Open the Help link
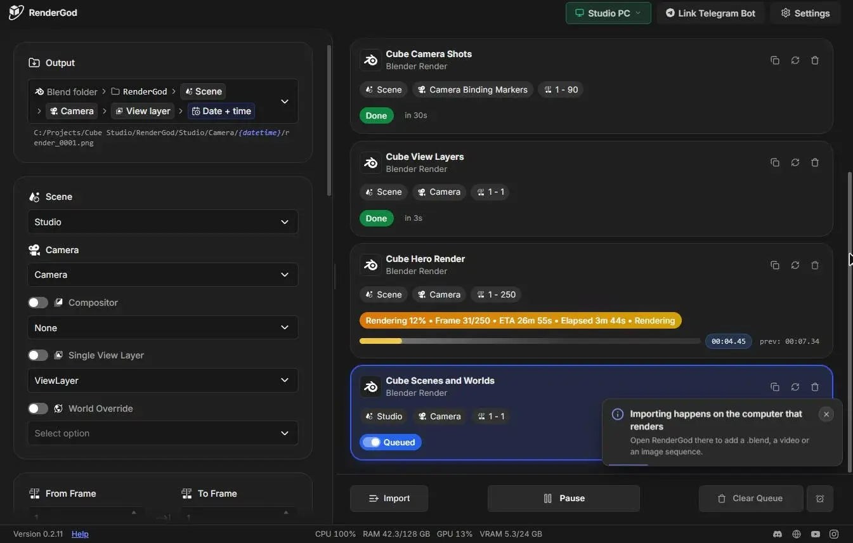The height and width of the screenshot is (543, 853). 80,534
